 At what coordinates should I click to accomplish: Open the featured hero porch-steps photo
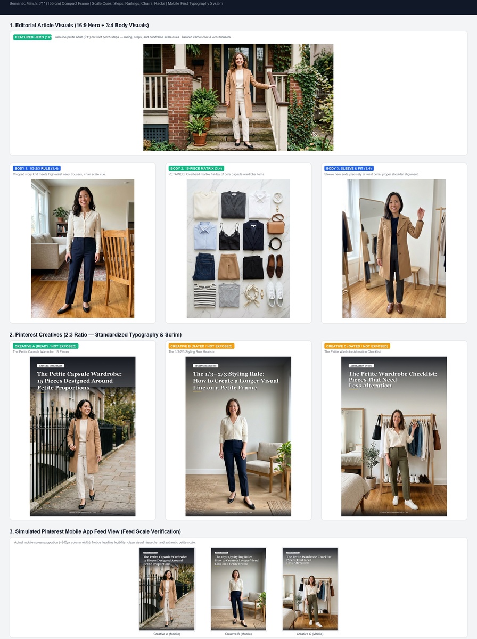pyautogui.click(x=238, y=97)
